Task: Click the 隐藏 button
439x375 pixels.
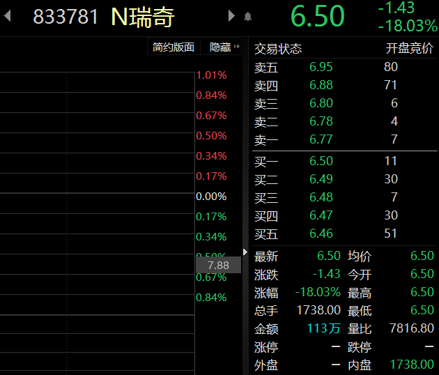Action: (x=219, y=47)
